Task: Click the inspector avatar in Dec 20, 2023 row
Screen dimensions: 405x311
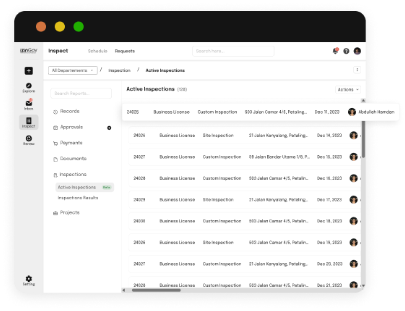Action: pos(353,264)
